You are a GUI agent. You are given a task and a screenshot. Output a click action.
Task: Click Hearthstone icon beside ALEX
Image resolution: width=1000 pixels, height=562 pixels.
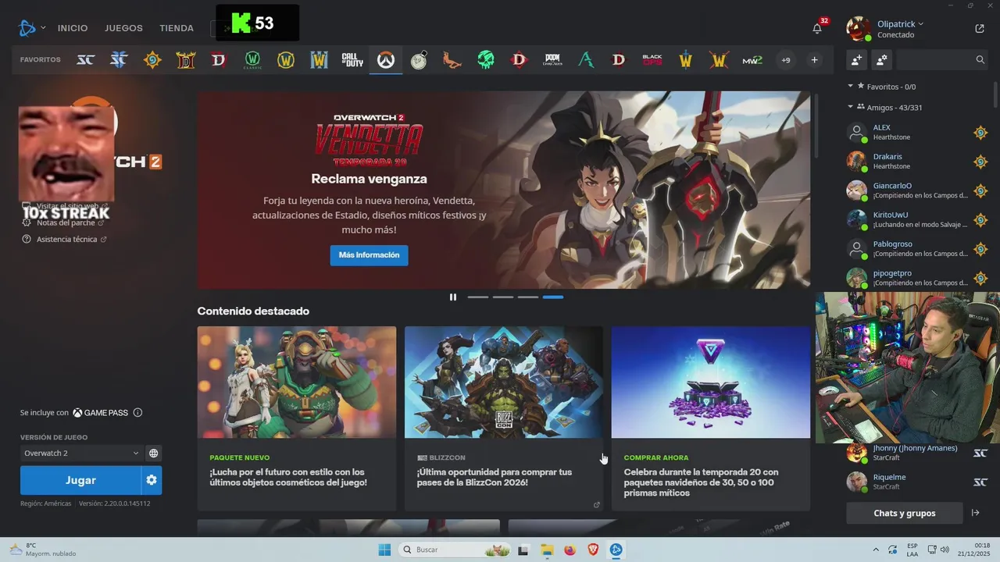[980, 133]
